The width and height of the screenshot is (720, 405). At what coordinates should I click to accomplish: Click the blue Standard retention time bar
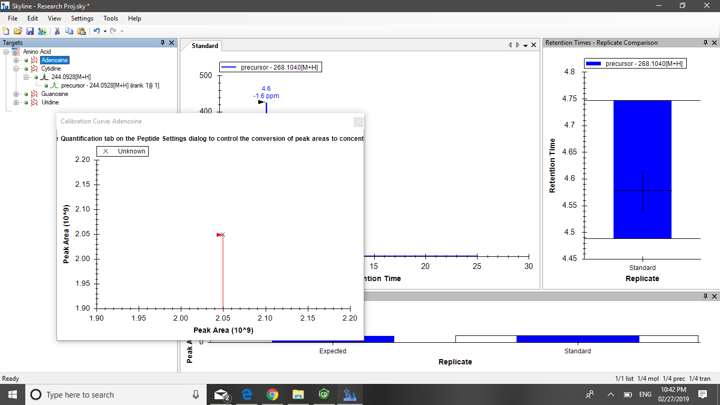pyautogui.click(x=642, y=169)
